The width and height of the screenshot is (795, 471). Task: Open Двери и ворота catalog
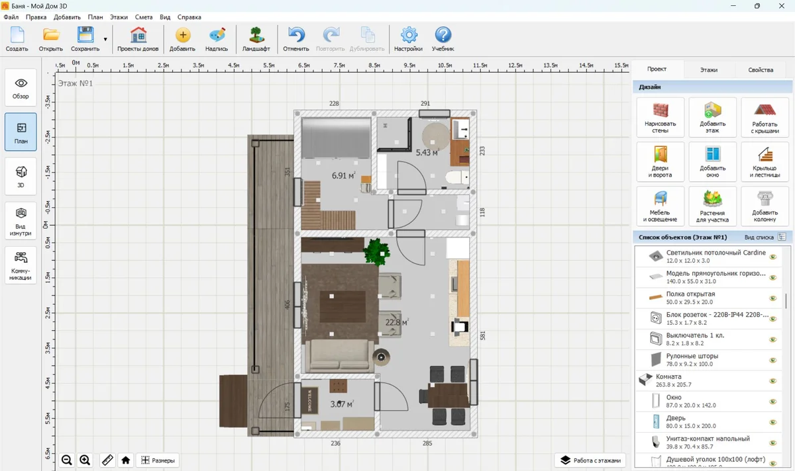click(x=660, y=162)
